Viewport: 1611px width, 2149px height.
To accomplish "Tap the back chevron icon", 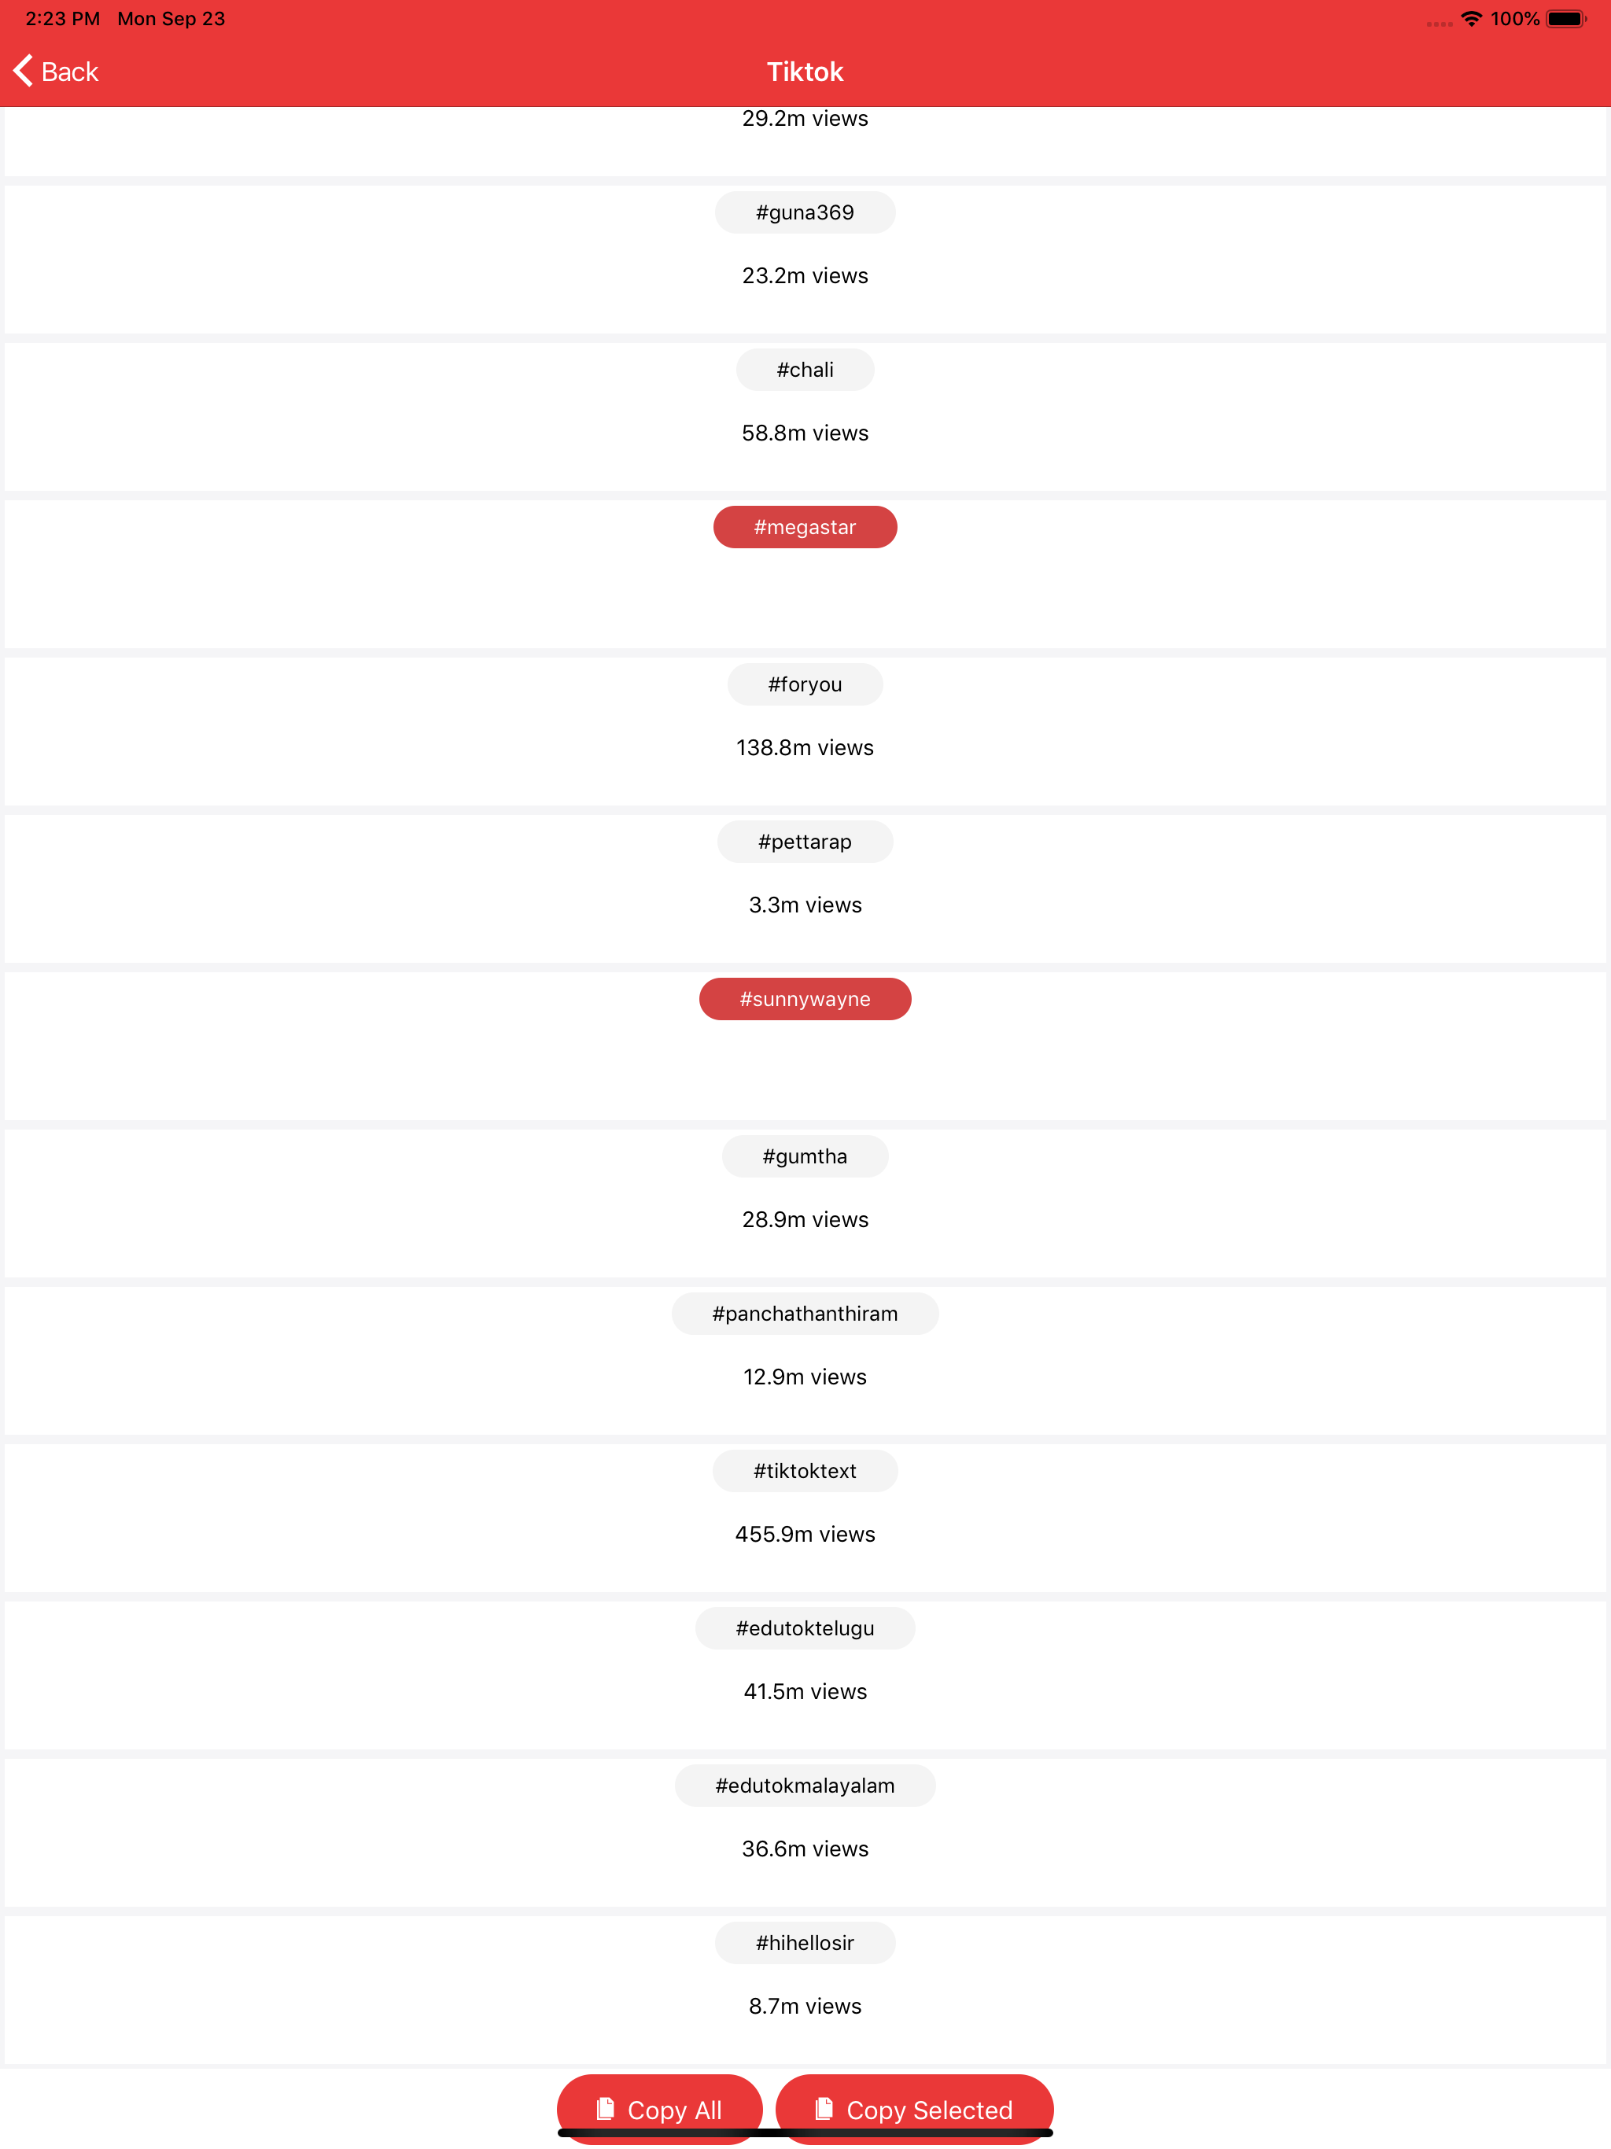I will point(21,71).
